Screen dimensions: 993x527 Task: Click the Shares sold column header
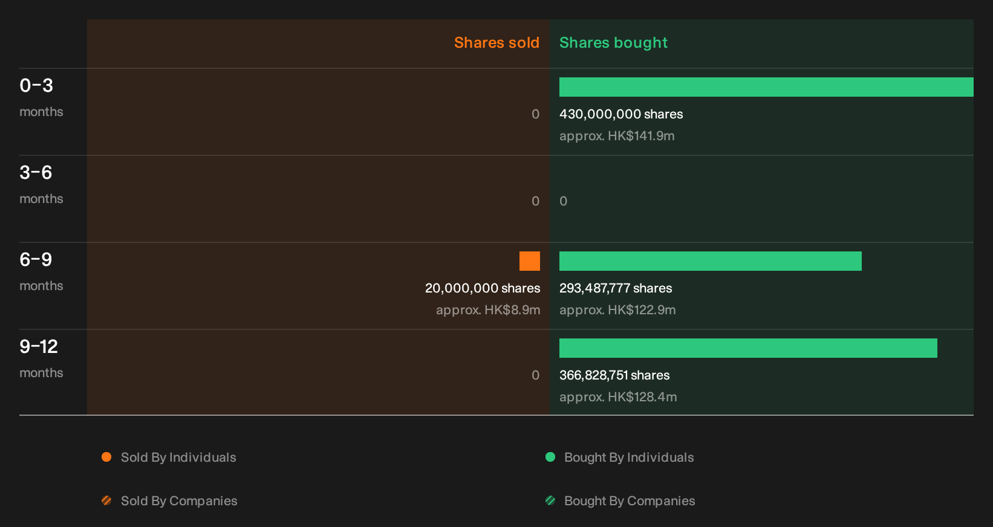[497, 43]
